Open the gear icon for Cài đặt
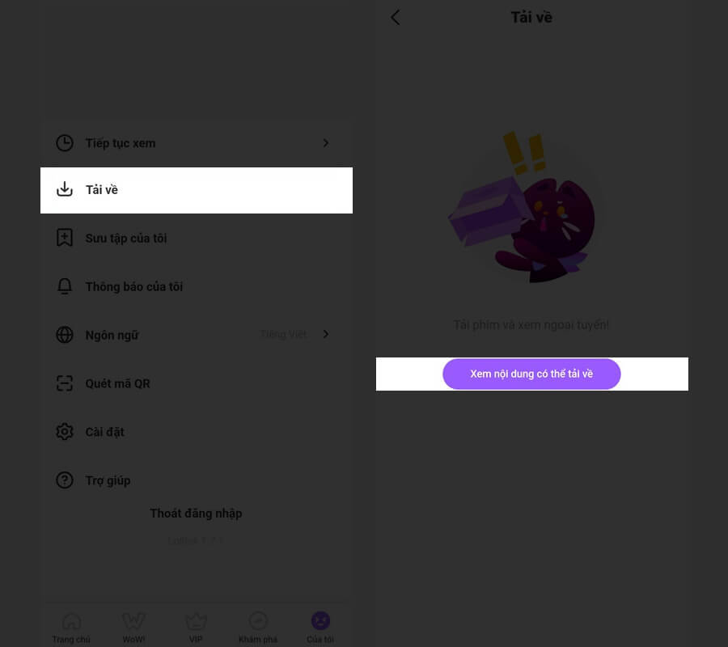 (x=65, y=432)
